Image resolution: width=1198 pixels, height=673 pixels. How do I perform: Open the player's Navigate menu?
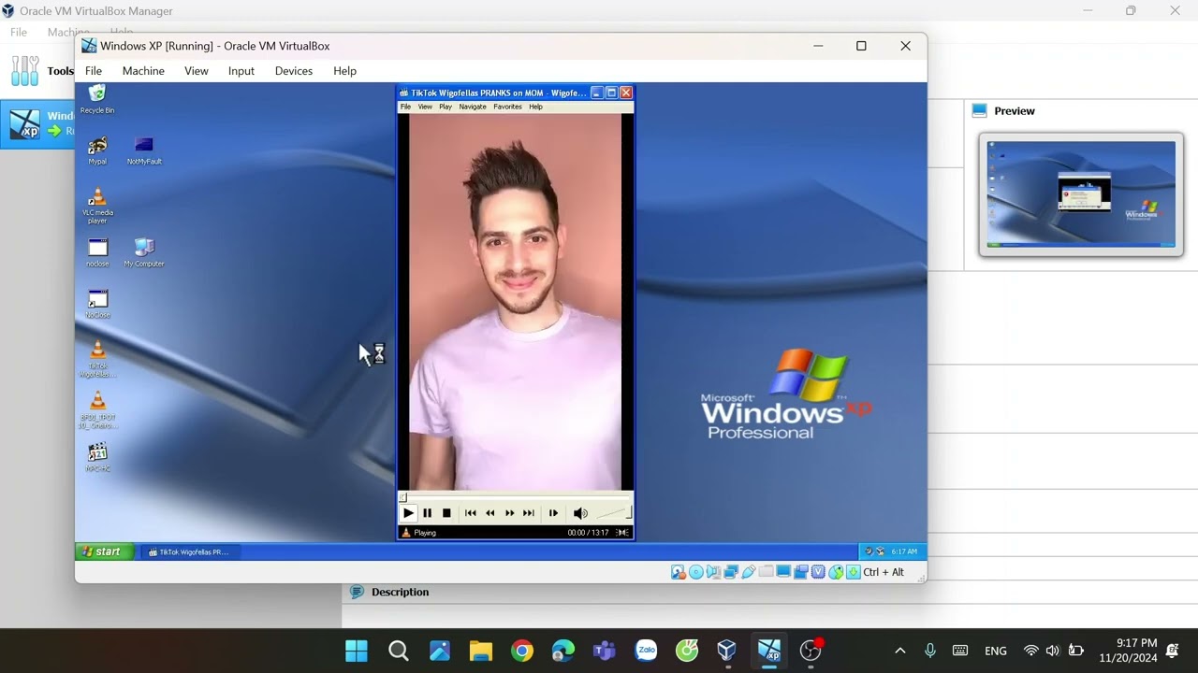pyautogui.click(x=473, y=107)
